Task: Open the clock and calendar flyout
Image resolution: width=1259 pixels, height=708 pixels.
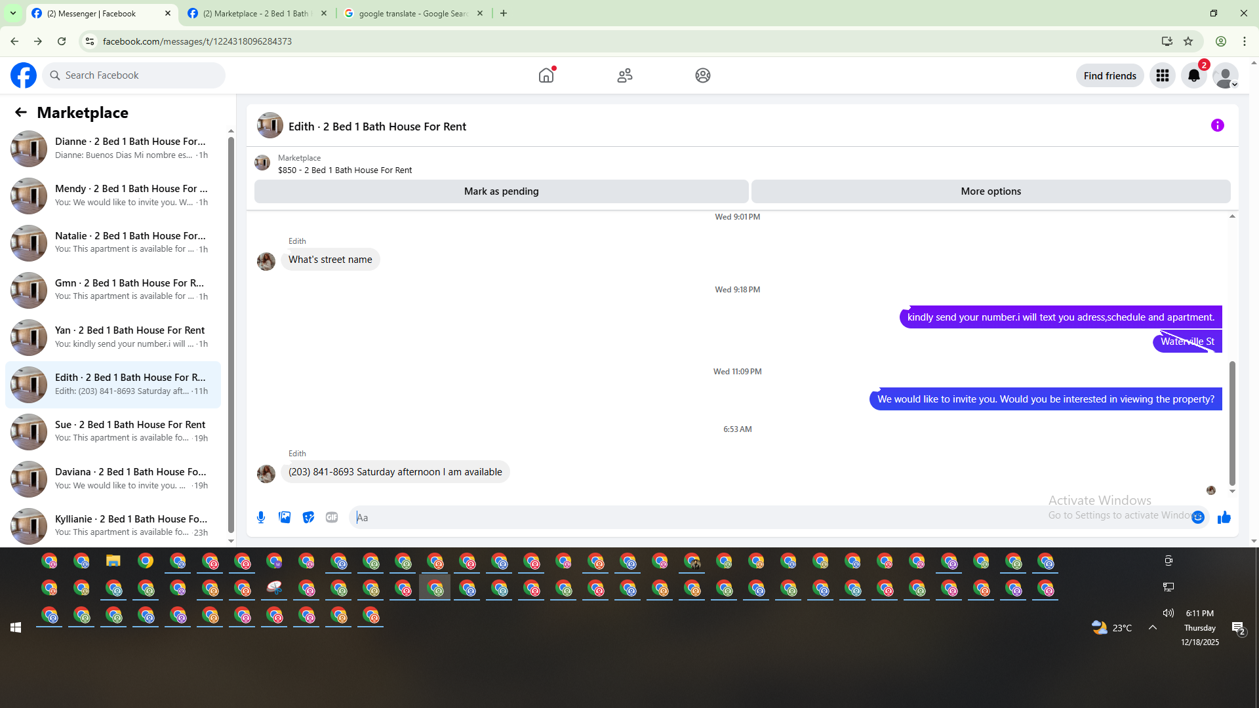Action: click(x=1200, y=627)
